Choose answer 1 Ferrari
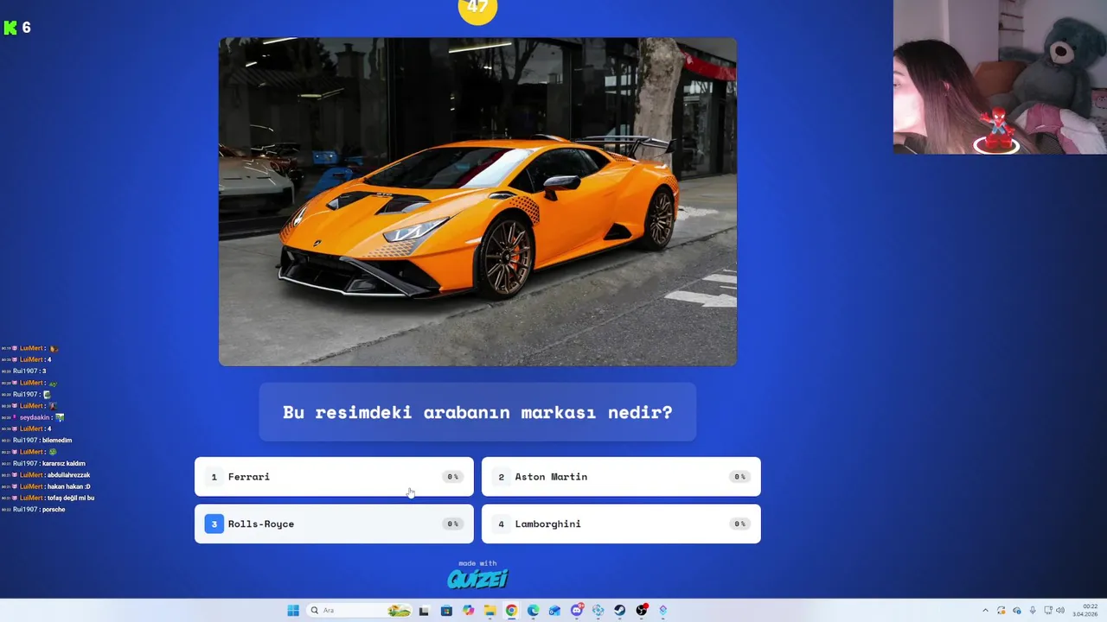 point(334,477)
